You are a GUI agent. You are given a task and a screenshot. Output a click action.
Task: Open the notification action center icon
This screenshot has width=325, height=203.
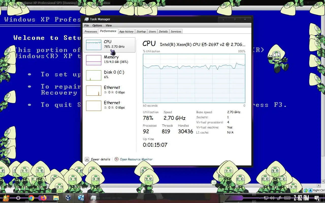point(317,198)
